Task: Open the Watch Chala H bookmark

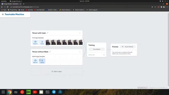Action: [79, 10]
